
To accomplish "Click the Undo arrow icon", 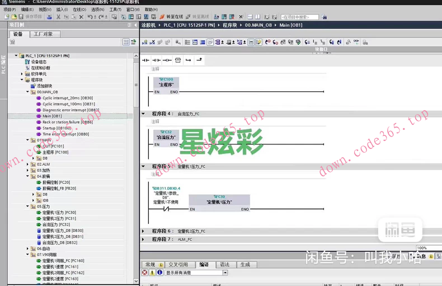I will (90, 17).
